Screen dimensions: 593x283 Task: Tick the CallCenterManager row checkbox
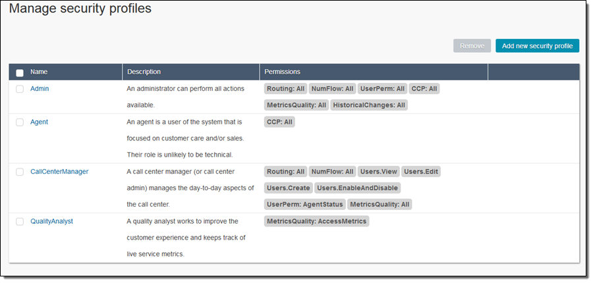(x=20, y=172)
